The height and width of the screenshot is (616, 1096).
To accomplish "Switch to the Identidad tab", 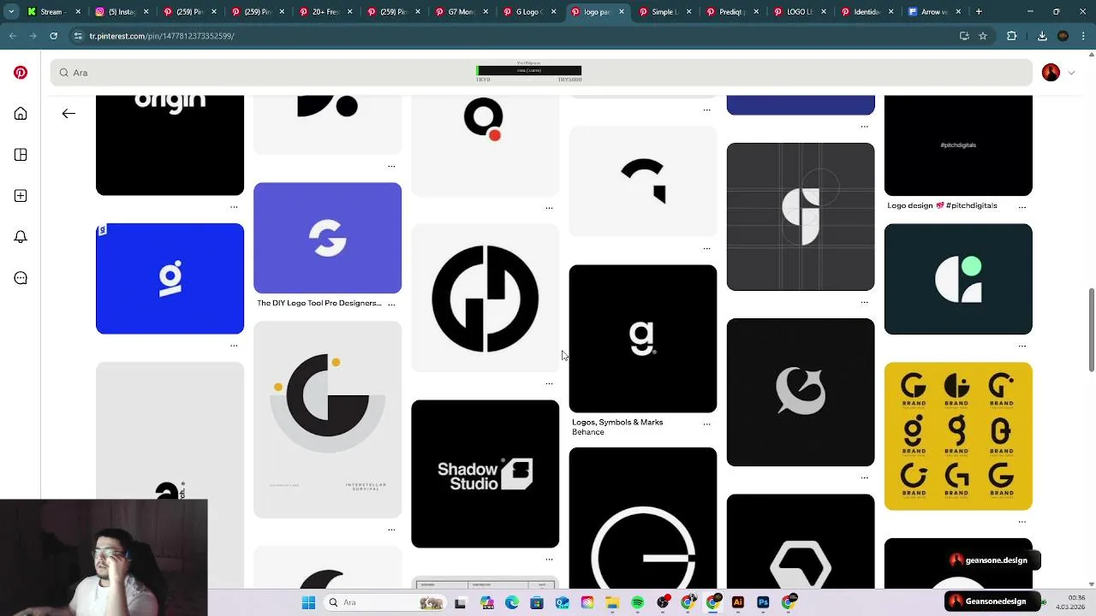I will 867,12.
